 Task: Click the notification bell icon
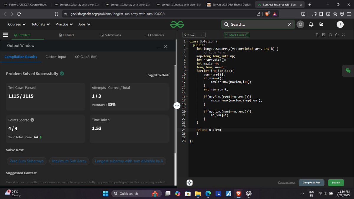point(311,24)
